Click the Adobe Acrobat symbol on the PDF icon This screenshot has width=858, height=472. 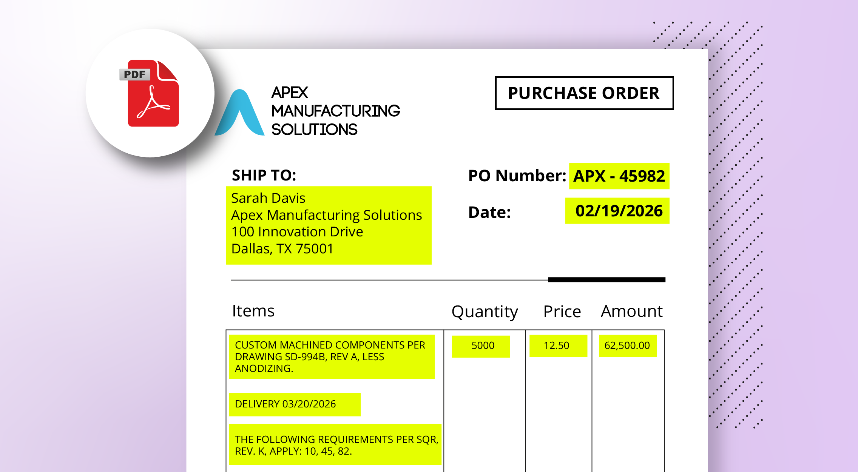coord(153,102)
